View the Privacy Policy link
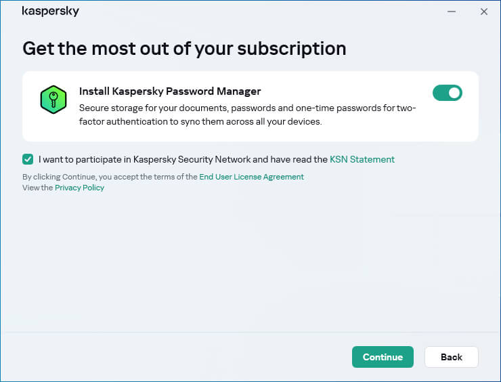This screenshot has width=501, height=382. (79, 188)
